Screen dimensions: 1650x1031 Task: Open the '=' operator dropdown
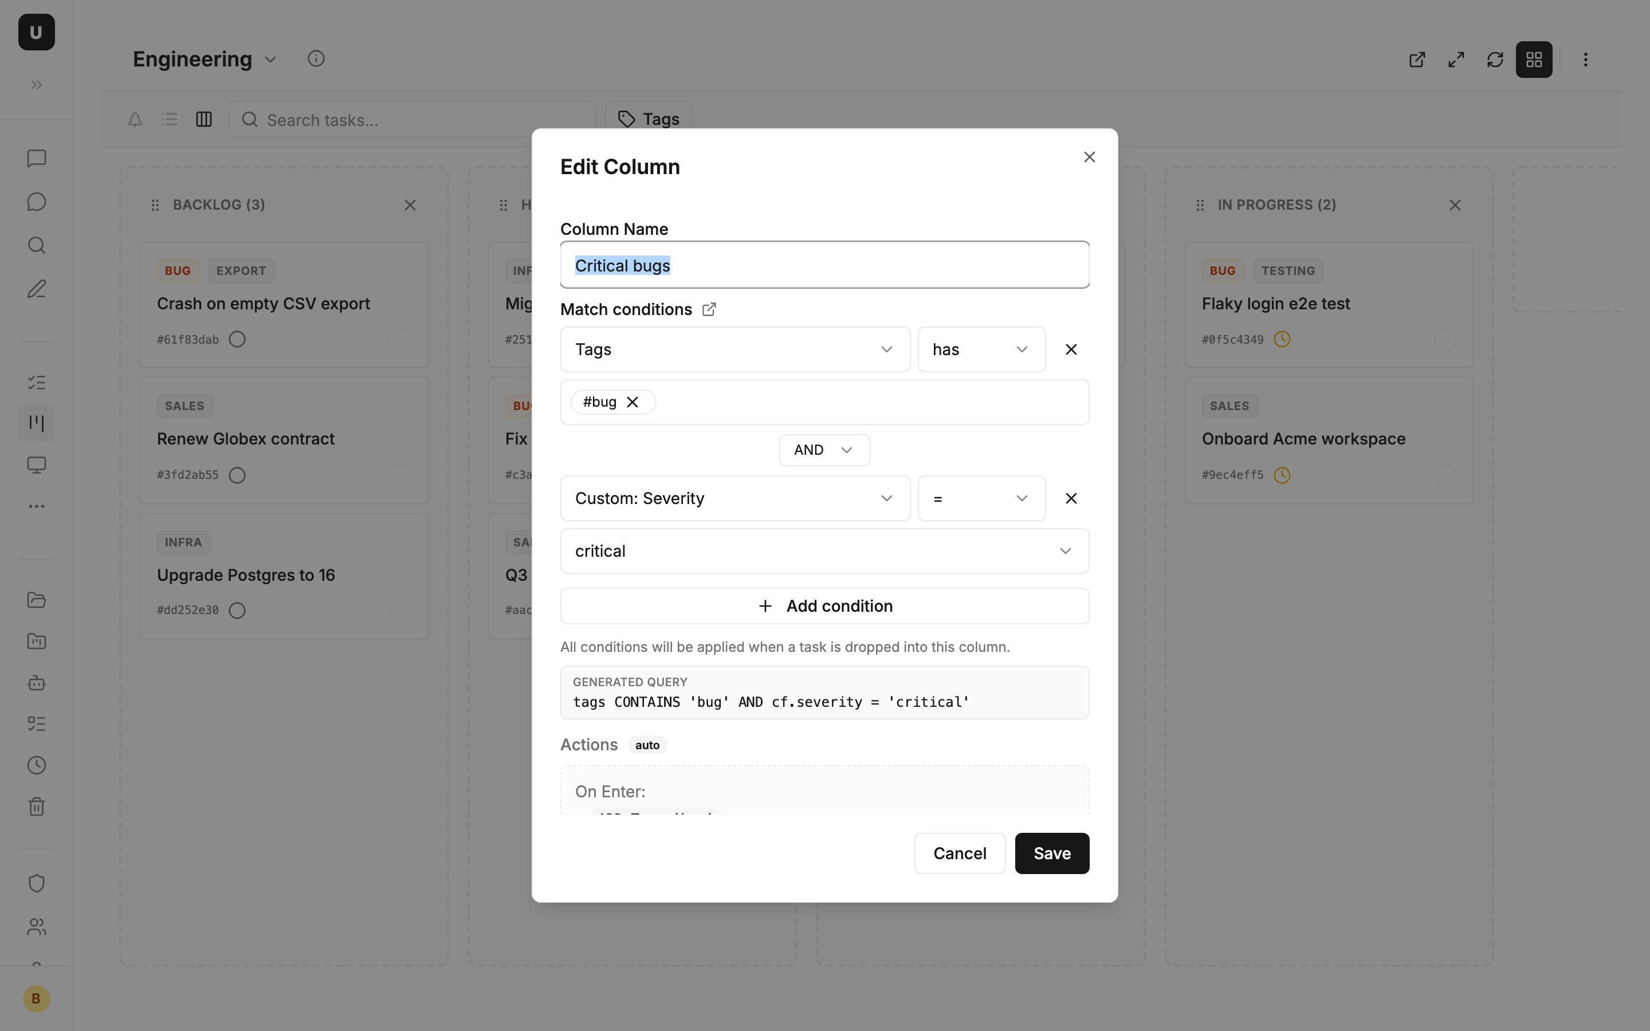981,498
